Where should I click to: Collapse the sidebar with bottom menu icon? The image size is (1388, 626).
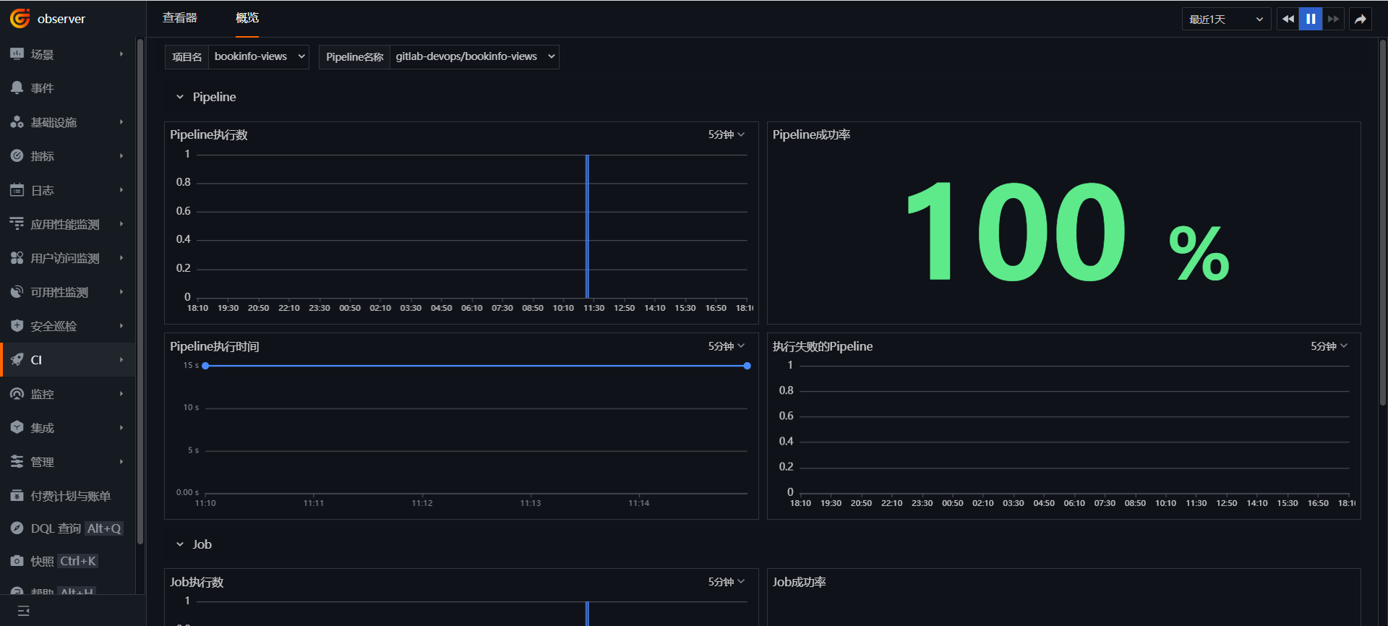pyautogui.click(x=23, y=611)
